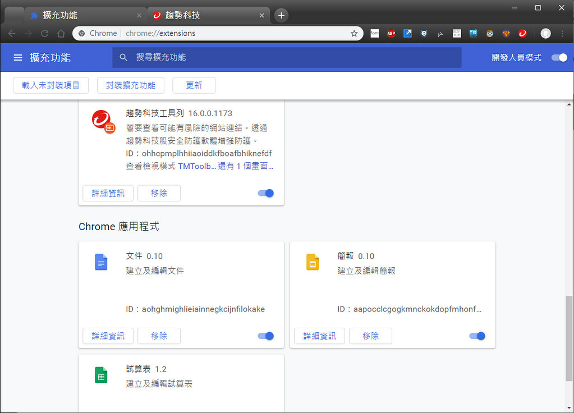Disable the 簡報 app toggle

pos(477,336)
